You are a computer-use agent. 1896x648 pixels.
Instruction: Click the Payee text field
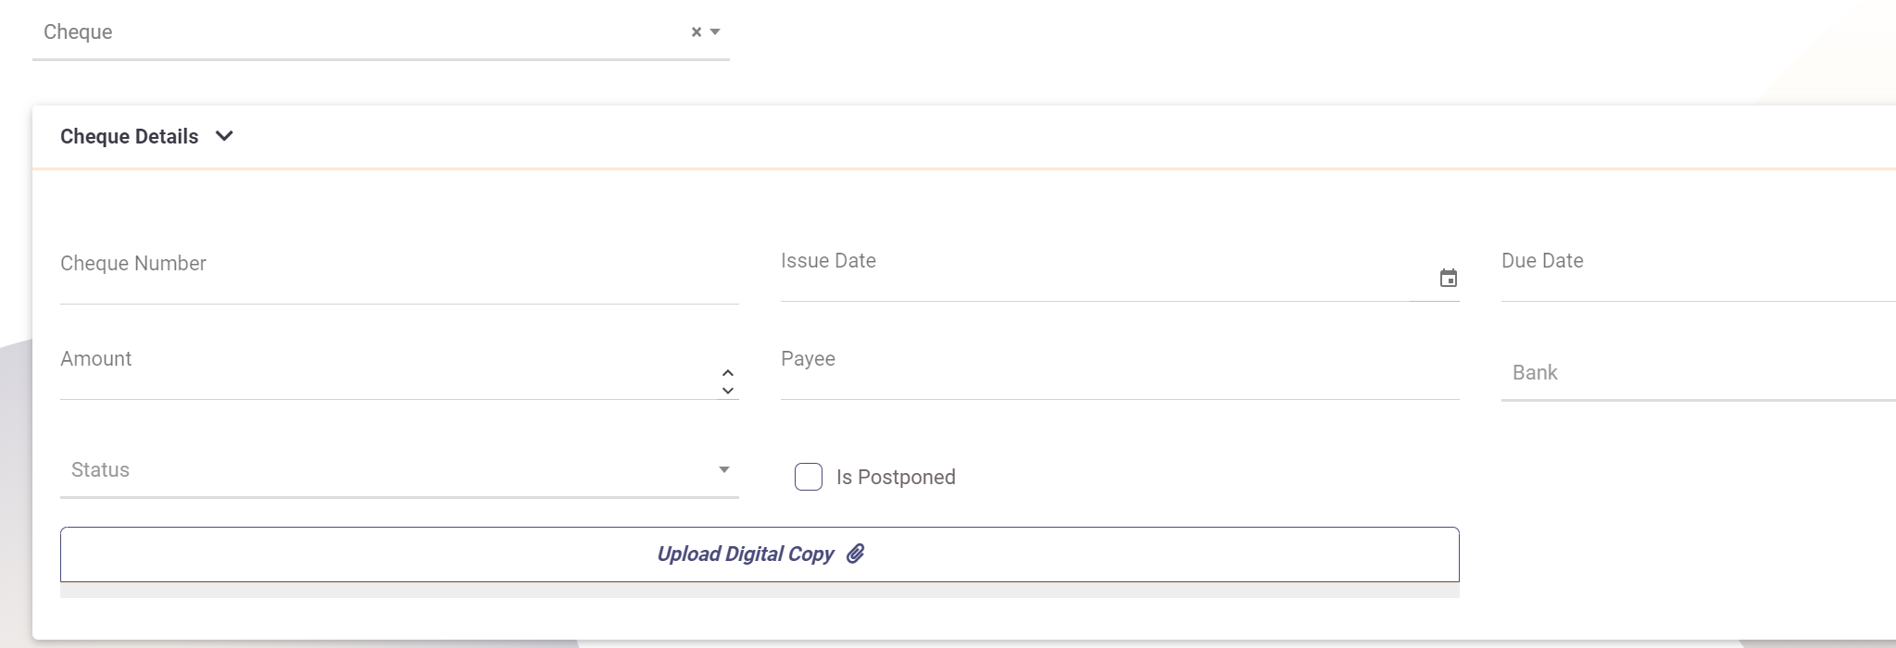[x=1119, y=375]
